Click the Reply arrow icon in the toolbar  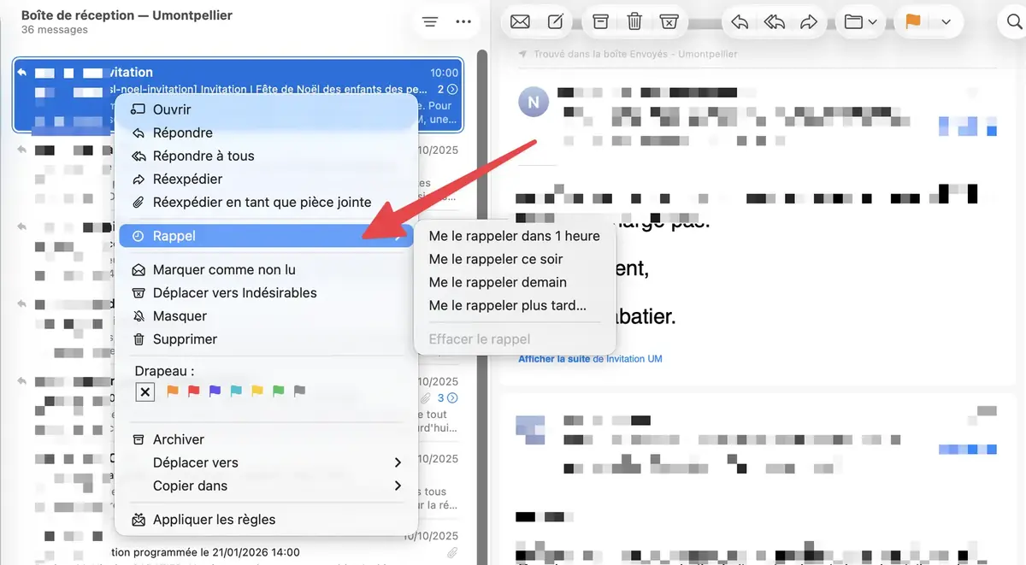(739, 21)
